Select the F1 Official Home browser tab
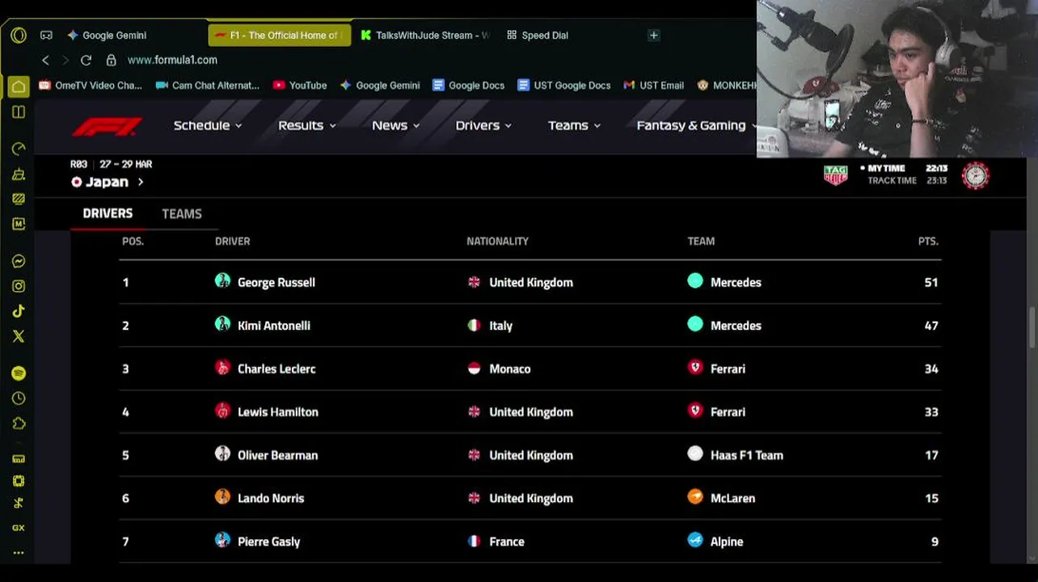 (x=280, y=36)
